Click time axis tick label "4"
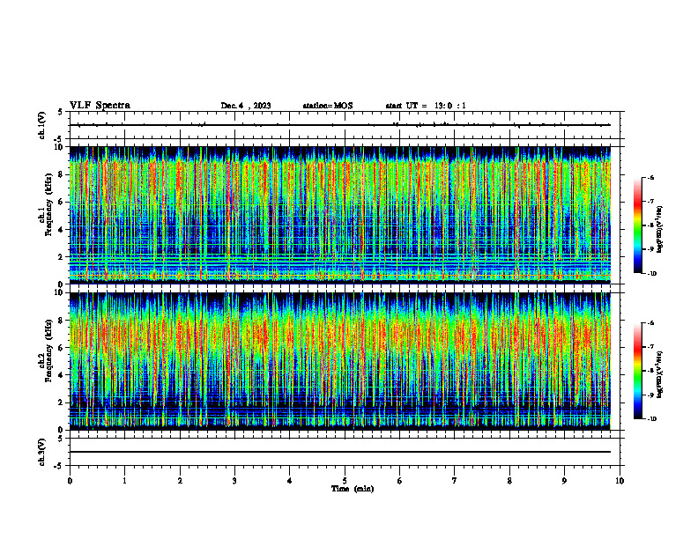Screen dimensions: 698x539 point(290,481)
